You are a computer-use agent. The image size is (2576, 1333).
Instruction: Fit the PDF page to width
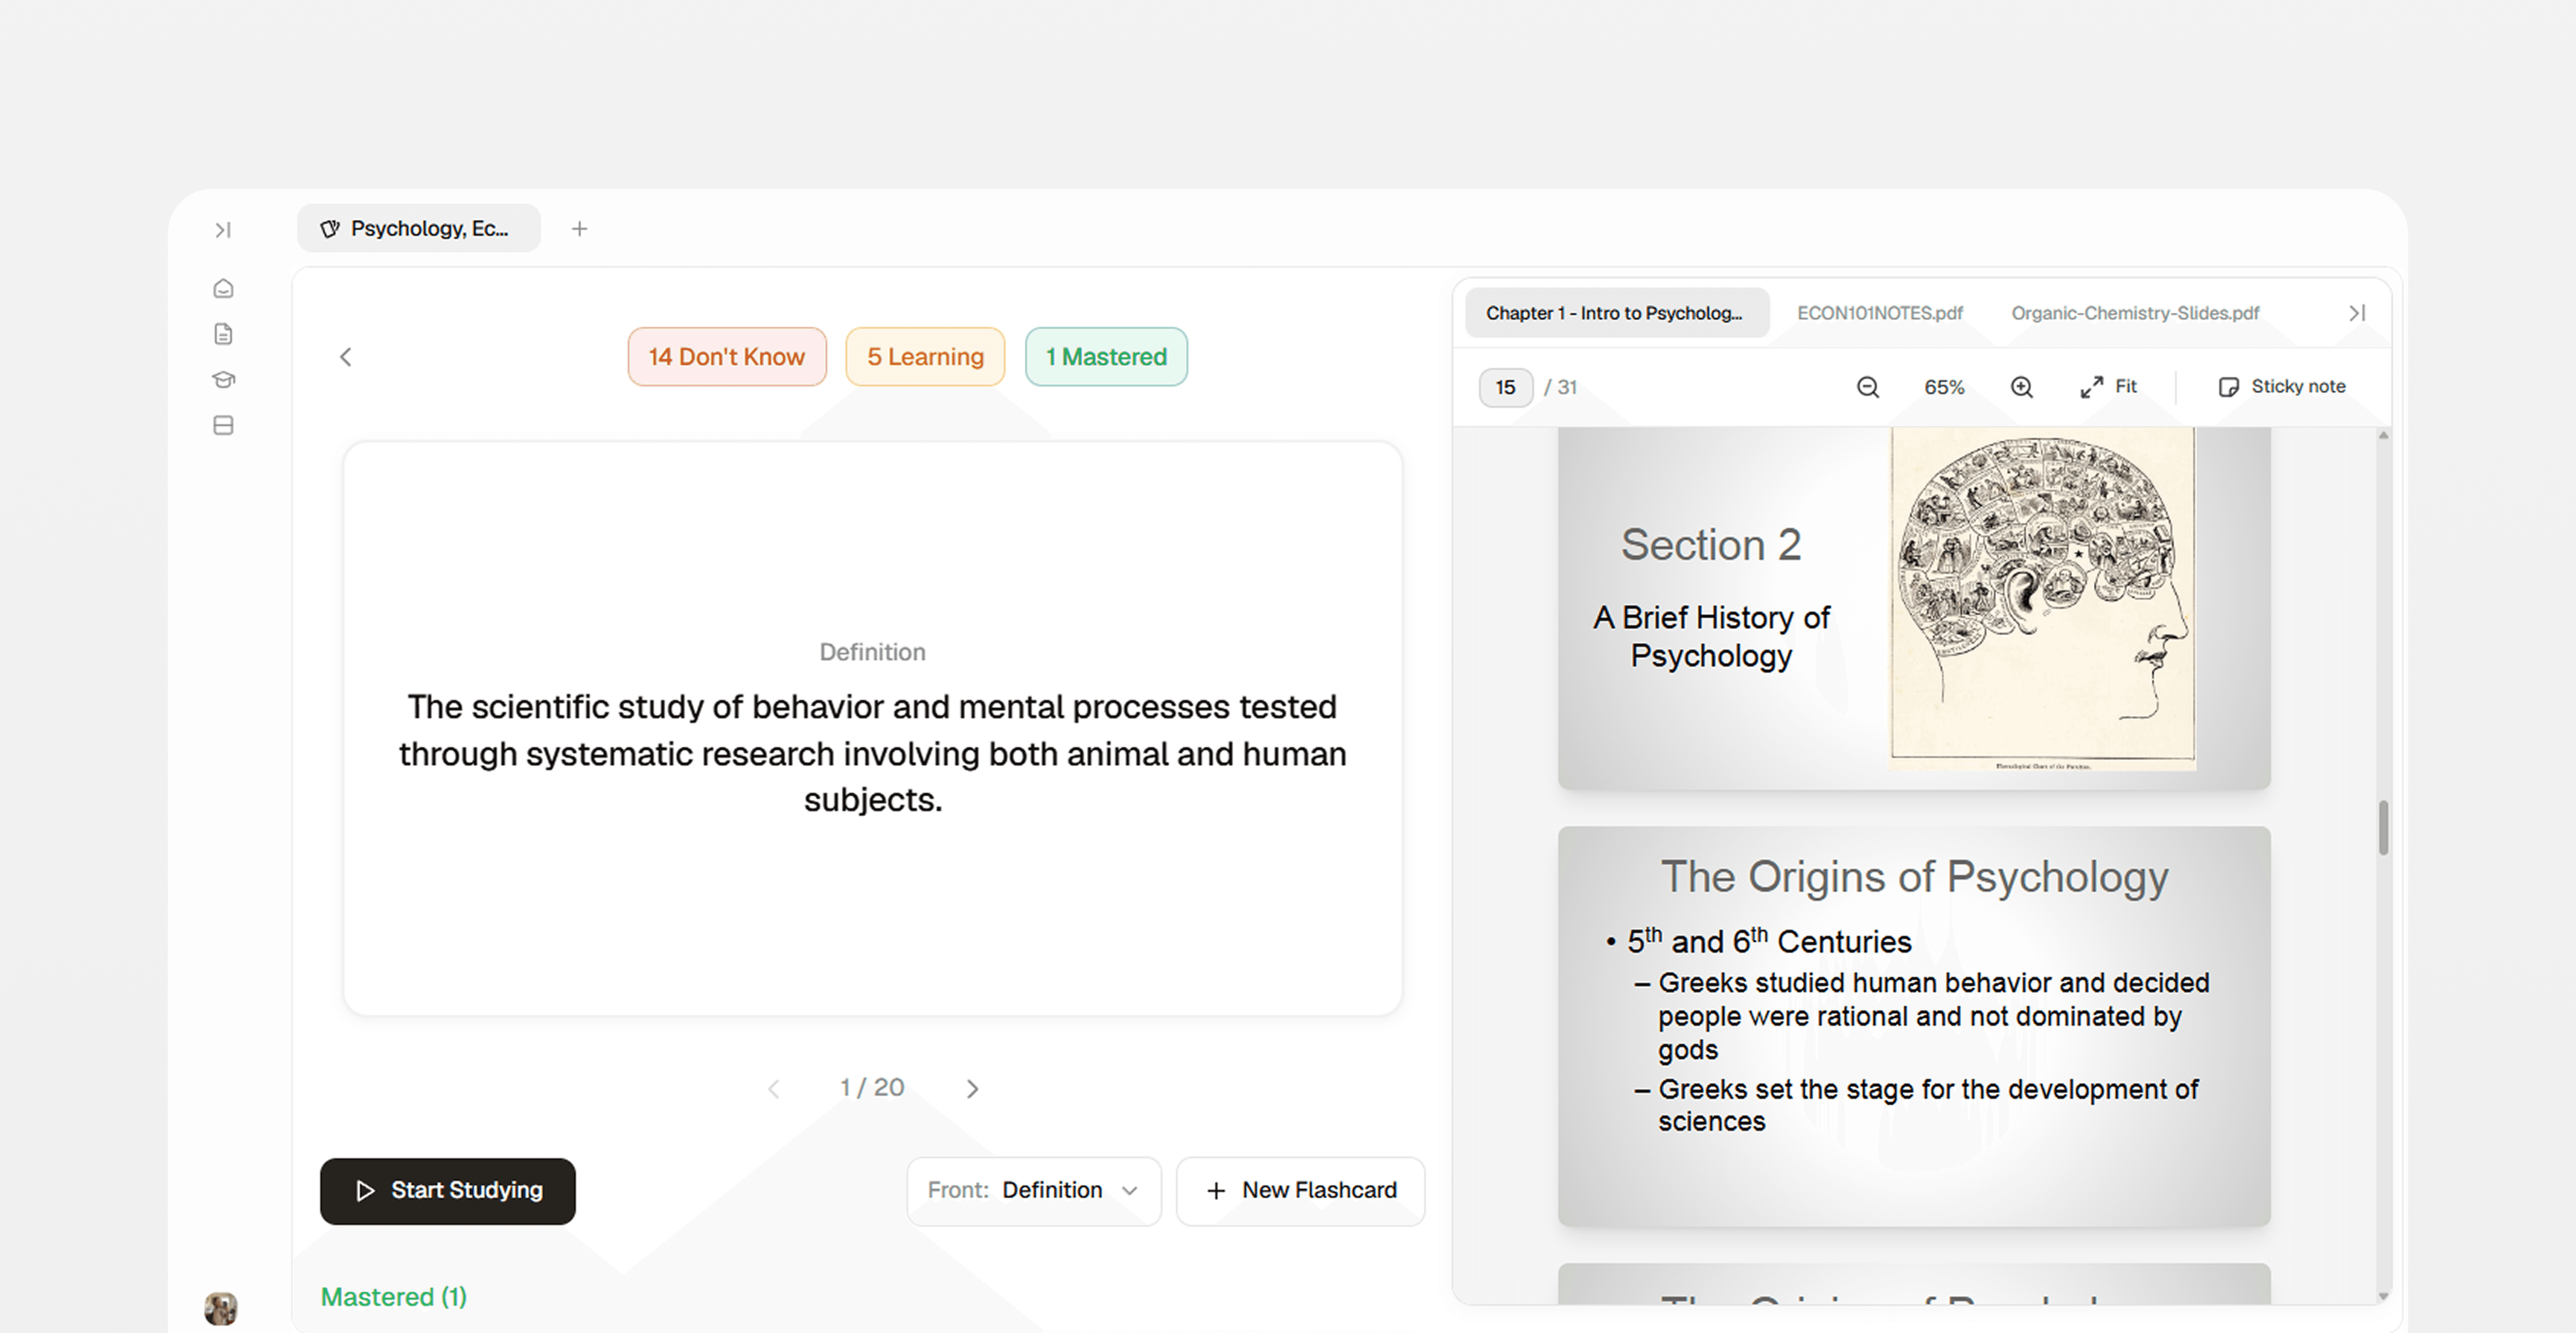(2108, 387)
